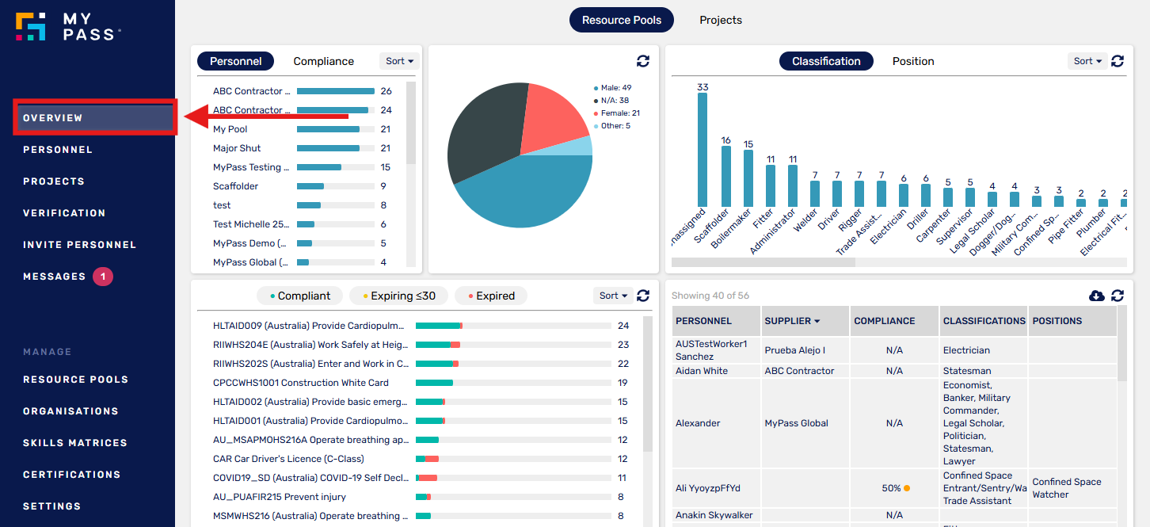Click the COMPLIANCE column header
The image size is (1150, 527).
click(894, 321)
